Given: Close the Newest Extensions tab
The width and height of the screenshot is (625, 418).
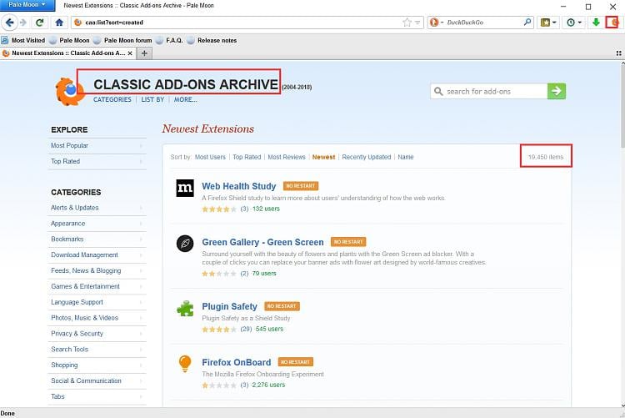Looking at the screenshot, I should [x=130, y=53].
